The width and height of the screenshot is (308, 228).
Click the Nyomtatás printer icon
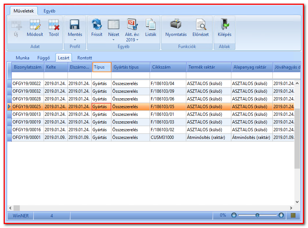(176, 25)
